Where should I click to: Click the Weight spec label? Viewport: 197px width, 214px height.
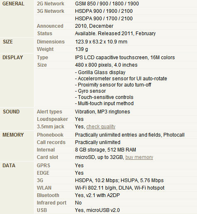point(45,49)
